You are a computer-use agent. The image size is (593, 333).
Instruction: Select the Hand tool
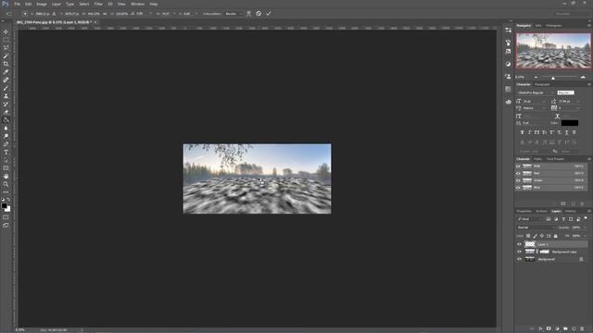tap(6, 177)
